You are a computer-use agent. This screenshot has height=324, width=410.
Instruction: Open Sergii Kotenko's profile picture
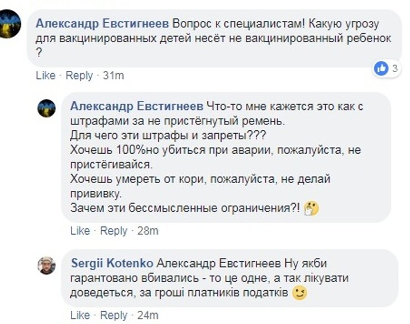(47, 265)
